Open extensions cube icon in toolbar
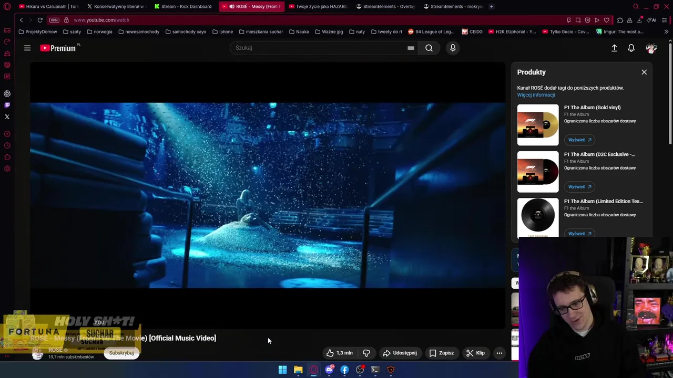Viewport: 673px width, 378px height. click(x=620, y=20)
